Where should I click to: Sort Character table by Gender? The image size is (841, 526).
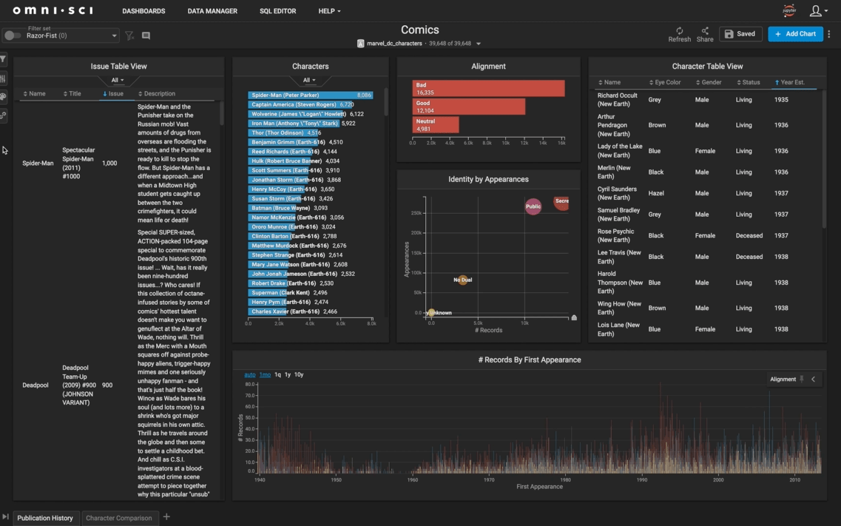click(x=708, y=83)
